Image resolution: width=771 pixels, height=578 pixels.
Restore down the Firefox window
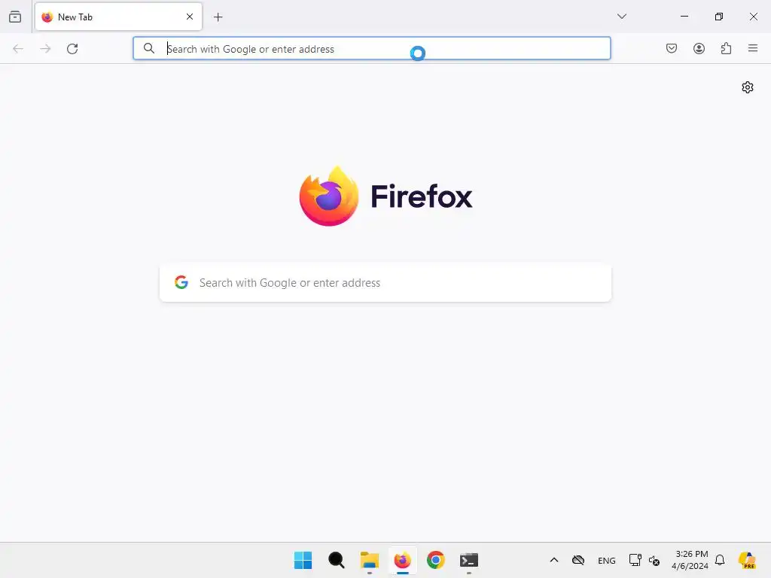point(719,17)
